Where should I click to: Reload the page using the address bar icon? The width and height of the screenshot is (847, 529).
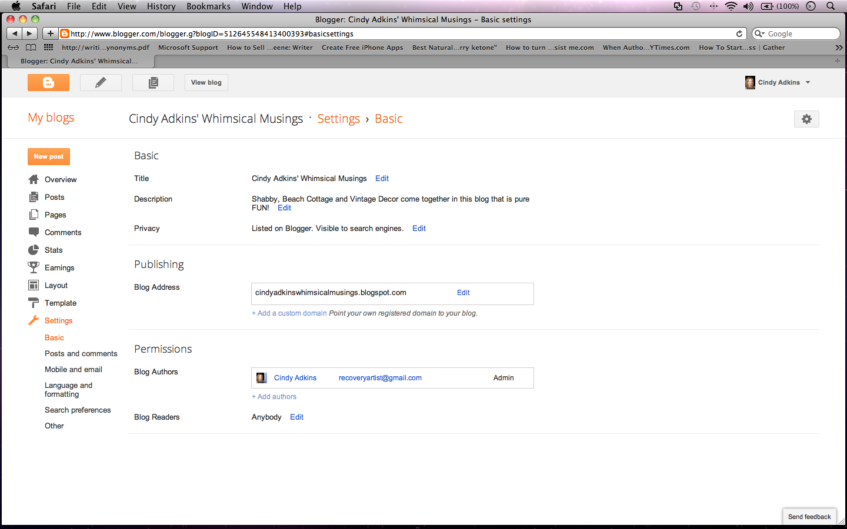tap(739, 34)
